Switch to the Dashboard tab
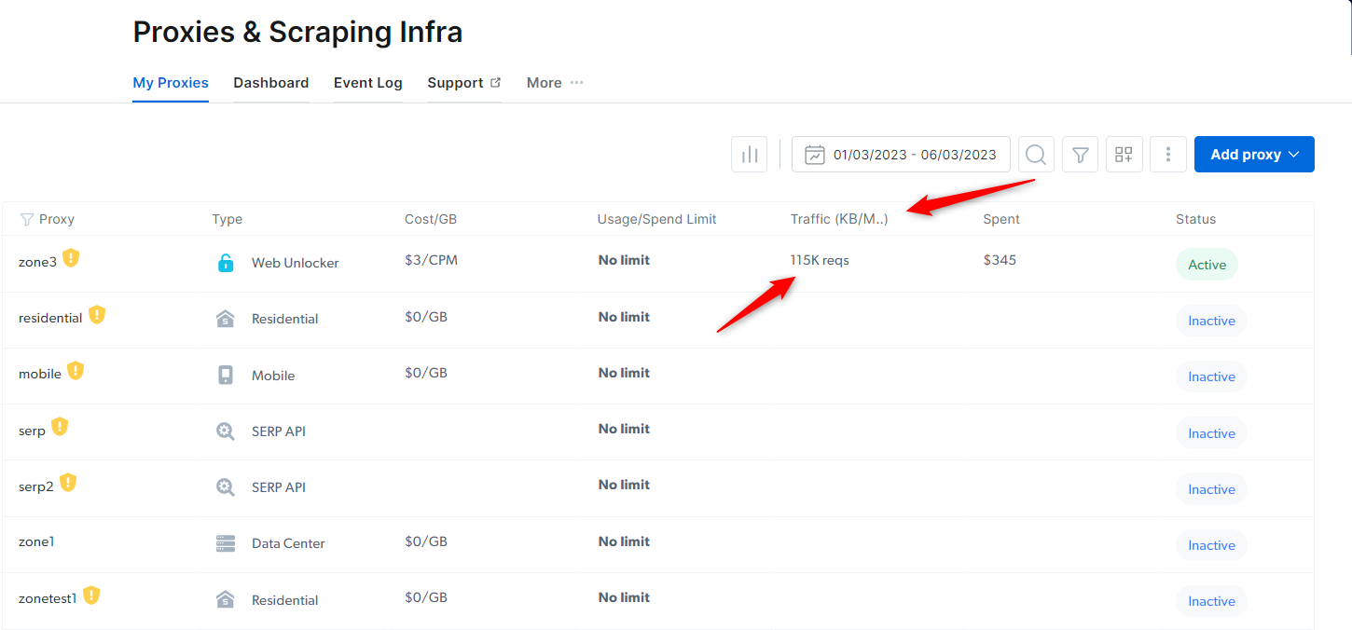The height and width of the screenshot is (630, 1352). click(x=271, y=83)
